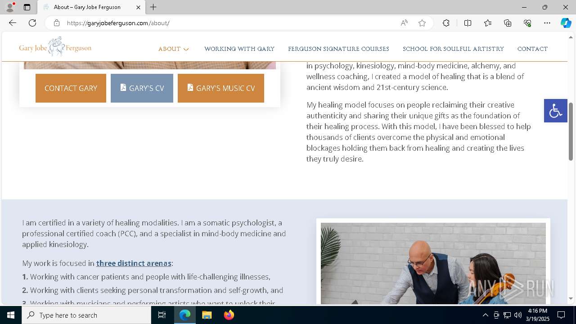Open GARY'S CV PDF button

point(142,88)
